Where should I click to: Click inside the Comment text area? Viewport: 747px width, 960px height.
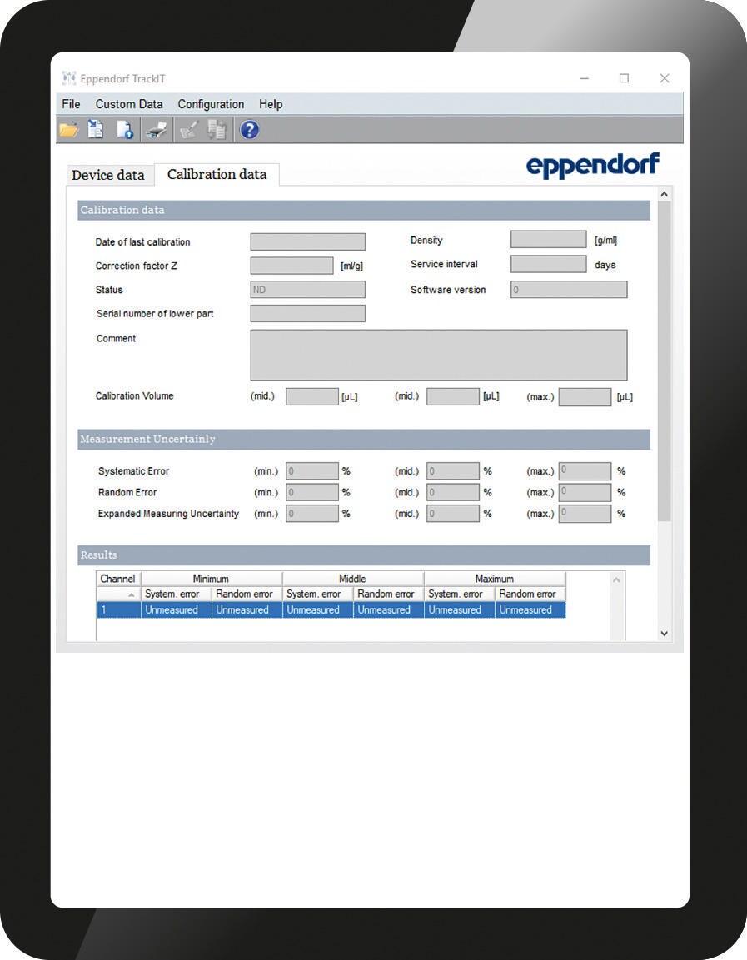coord(438,355)
